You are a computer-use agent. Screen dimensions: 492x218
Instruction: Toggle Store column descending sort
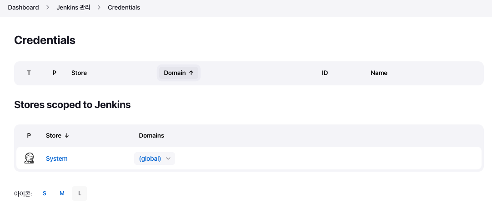pos(57,136)
